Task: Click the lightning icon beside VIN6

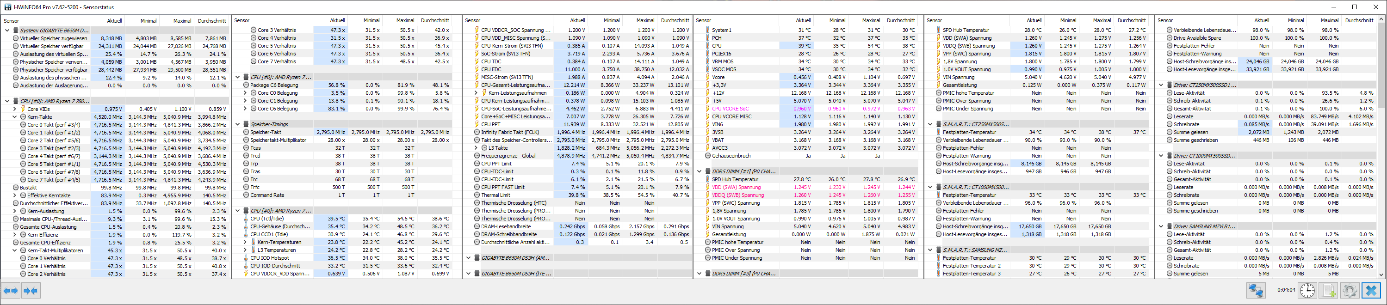Action: pos(707,124)
